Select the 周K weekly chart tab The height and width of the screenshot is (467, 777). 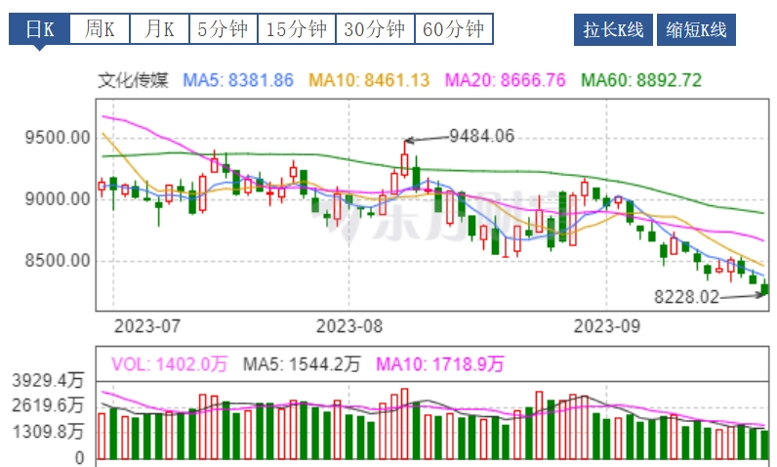click(x=99, y=29)
